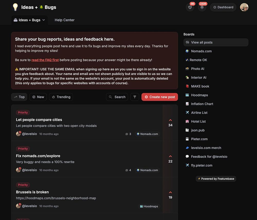The height and width of the screenshot is (220, 257).
Task: Sort posts by Trending
Action: click(x=61, y=97)
